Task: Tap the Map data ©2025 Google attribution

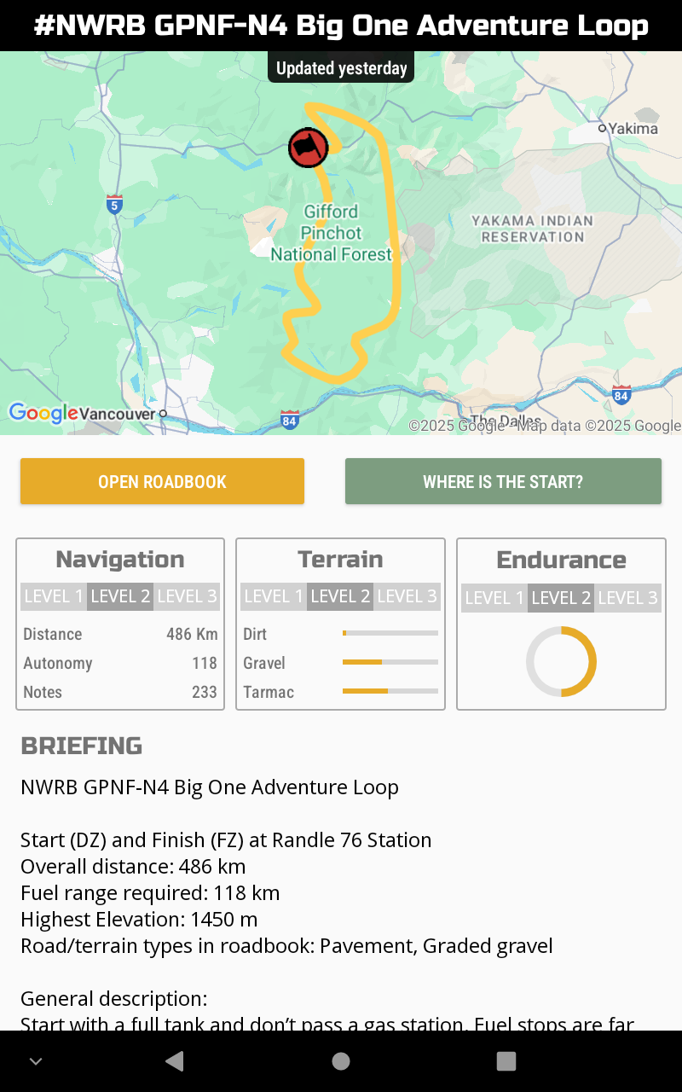Action: (x=599, y=426)
